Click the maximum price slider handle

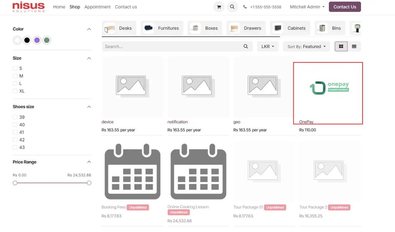pyautogui.click(x=89, y=183)
